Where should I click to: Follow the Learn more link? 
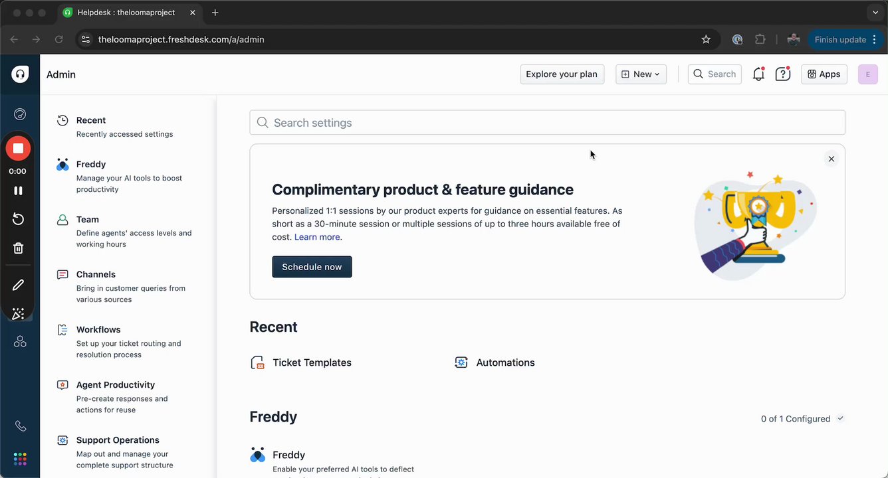318,237
